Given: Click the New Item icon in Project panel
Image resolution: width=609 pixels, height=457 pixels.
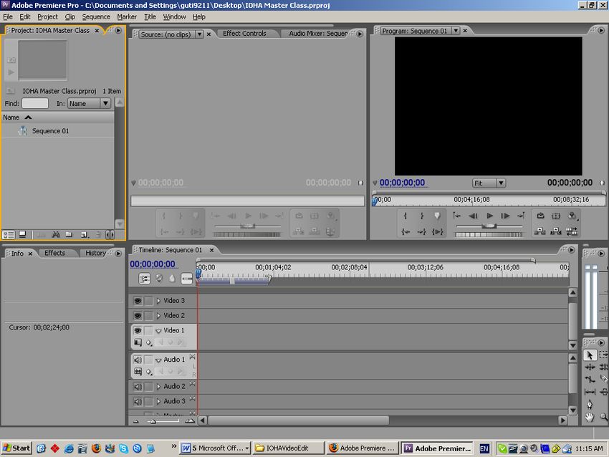Looking at the screenshot, I should [85, 234].
